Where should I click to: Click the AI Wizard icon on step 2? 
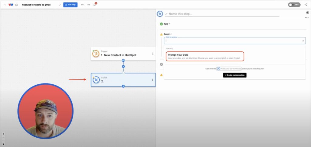(96, 80)
